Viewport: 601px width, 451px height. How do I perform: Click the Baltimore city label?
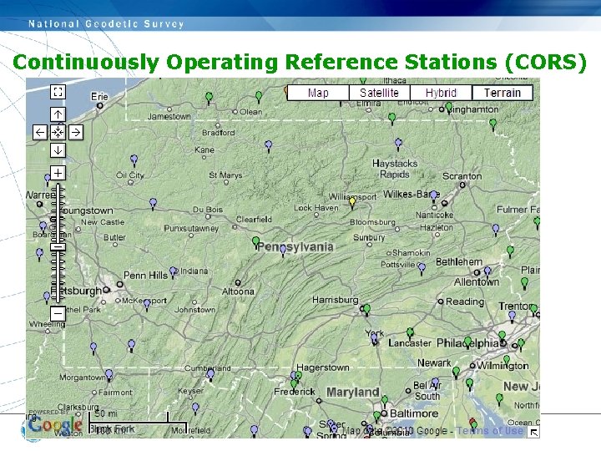414,413
